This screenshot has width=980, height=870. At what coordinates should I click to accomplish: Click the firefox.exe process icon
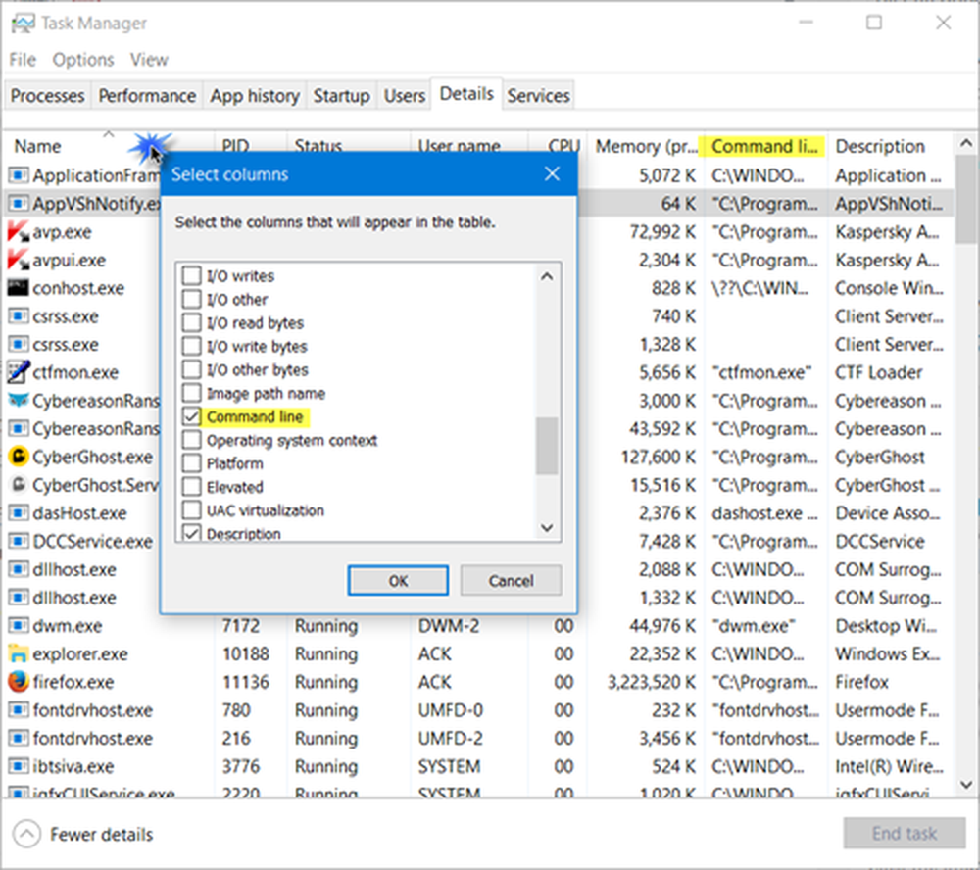click(18, 682)
